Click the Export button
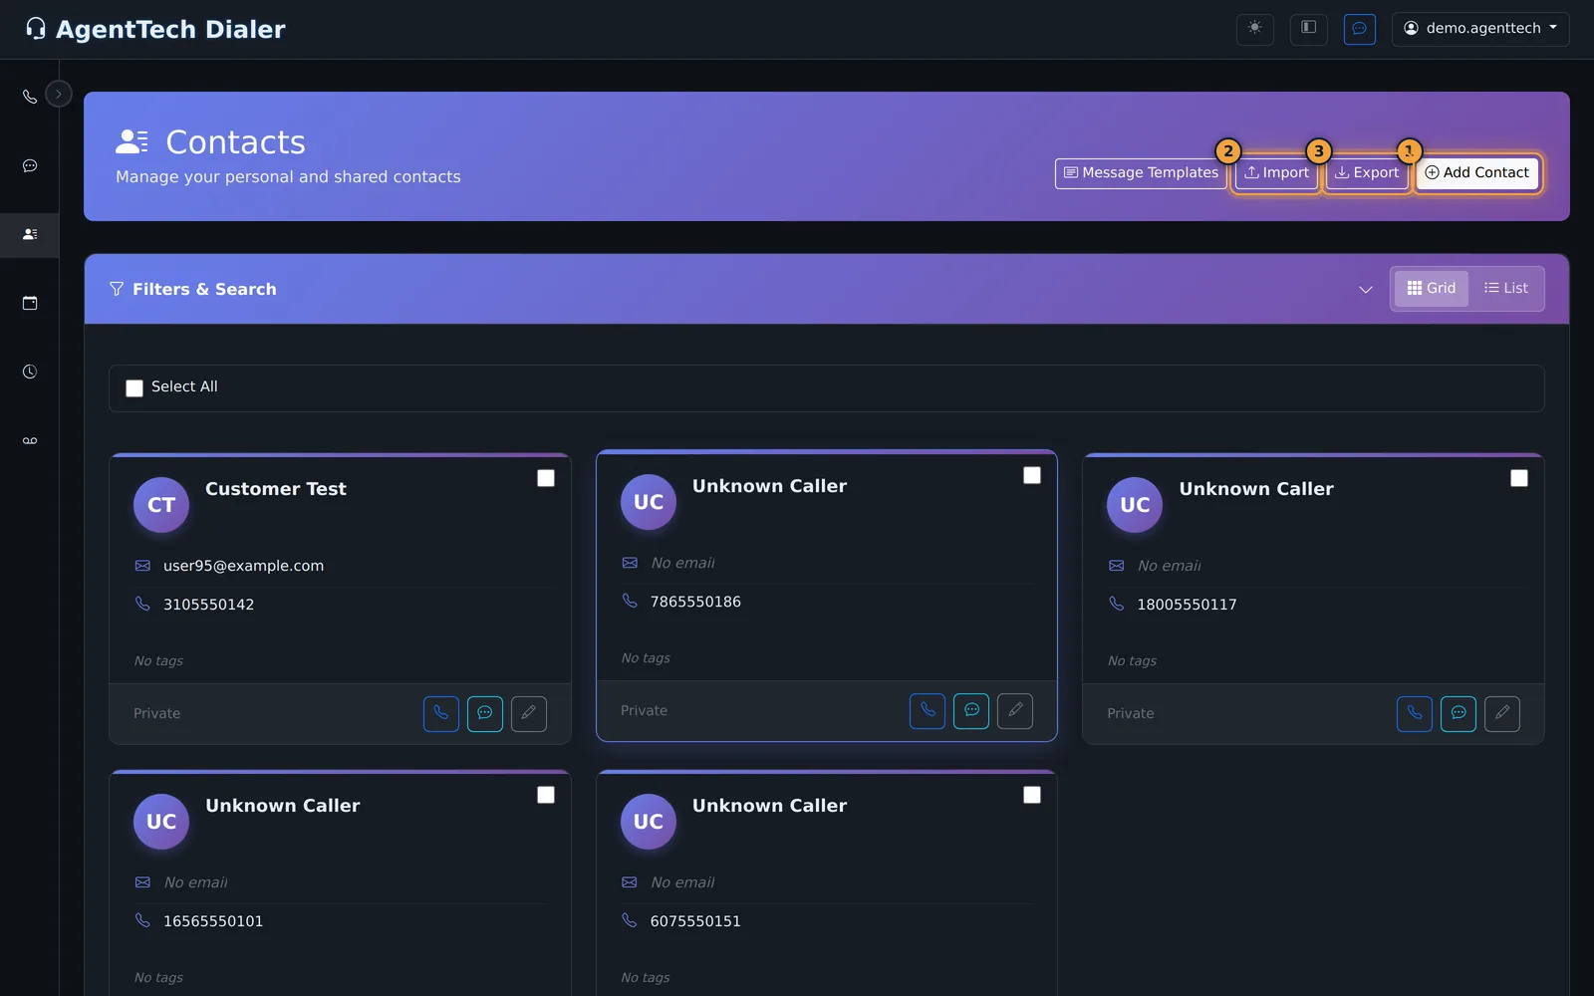Image resolution: width=1594 pixels, height=996 pixels. tap(1367, 173)
